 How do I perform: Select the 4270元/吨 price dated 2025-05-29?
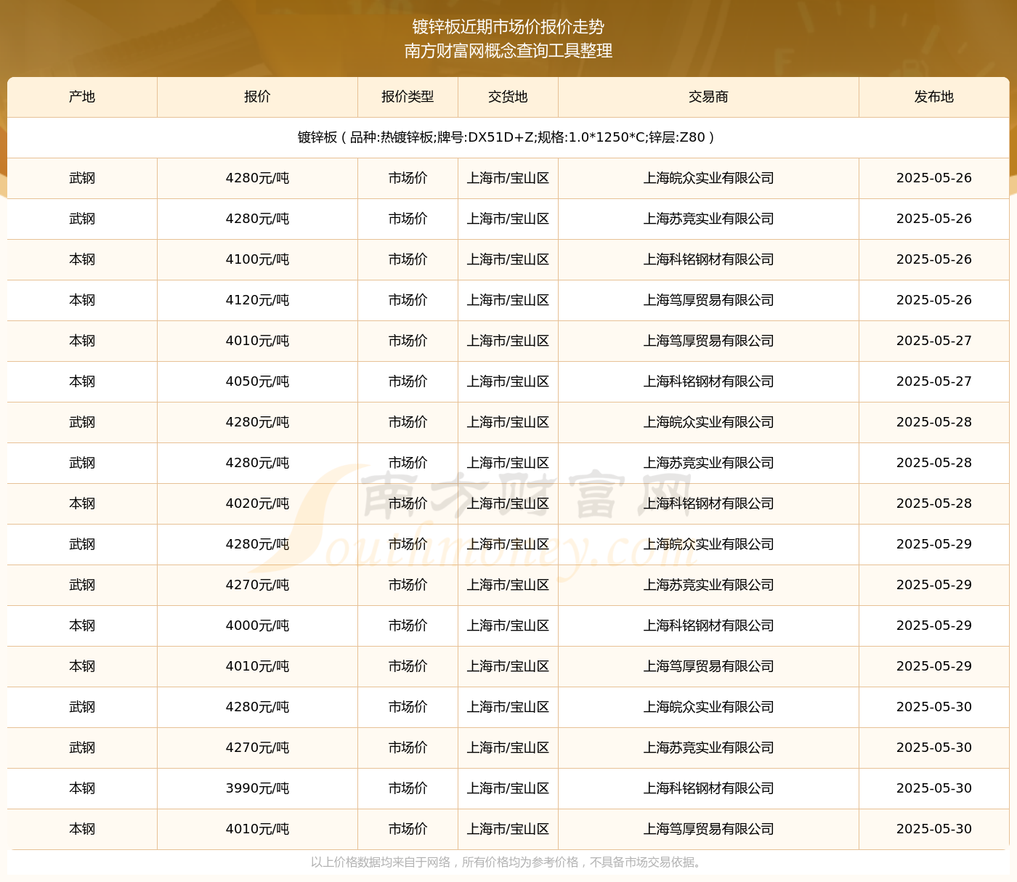pyautogui.click(x=257, y=585)
